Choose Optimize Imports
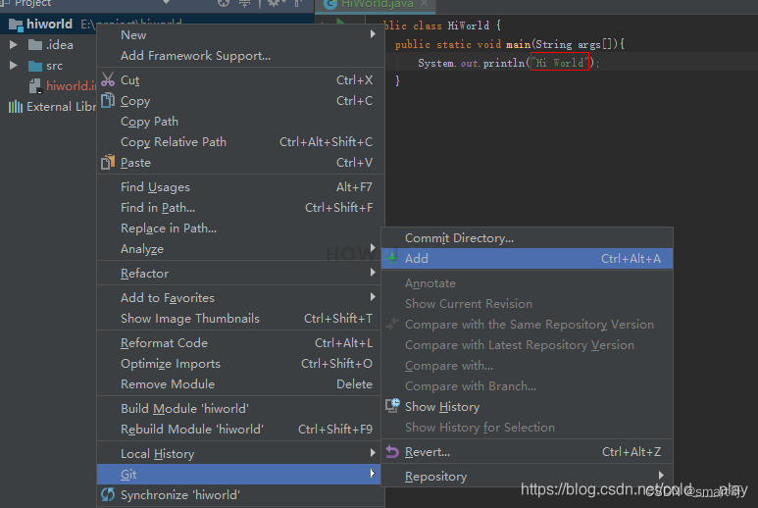Viewport: 758px width, 508px height. (x=241, y=364)
